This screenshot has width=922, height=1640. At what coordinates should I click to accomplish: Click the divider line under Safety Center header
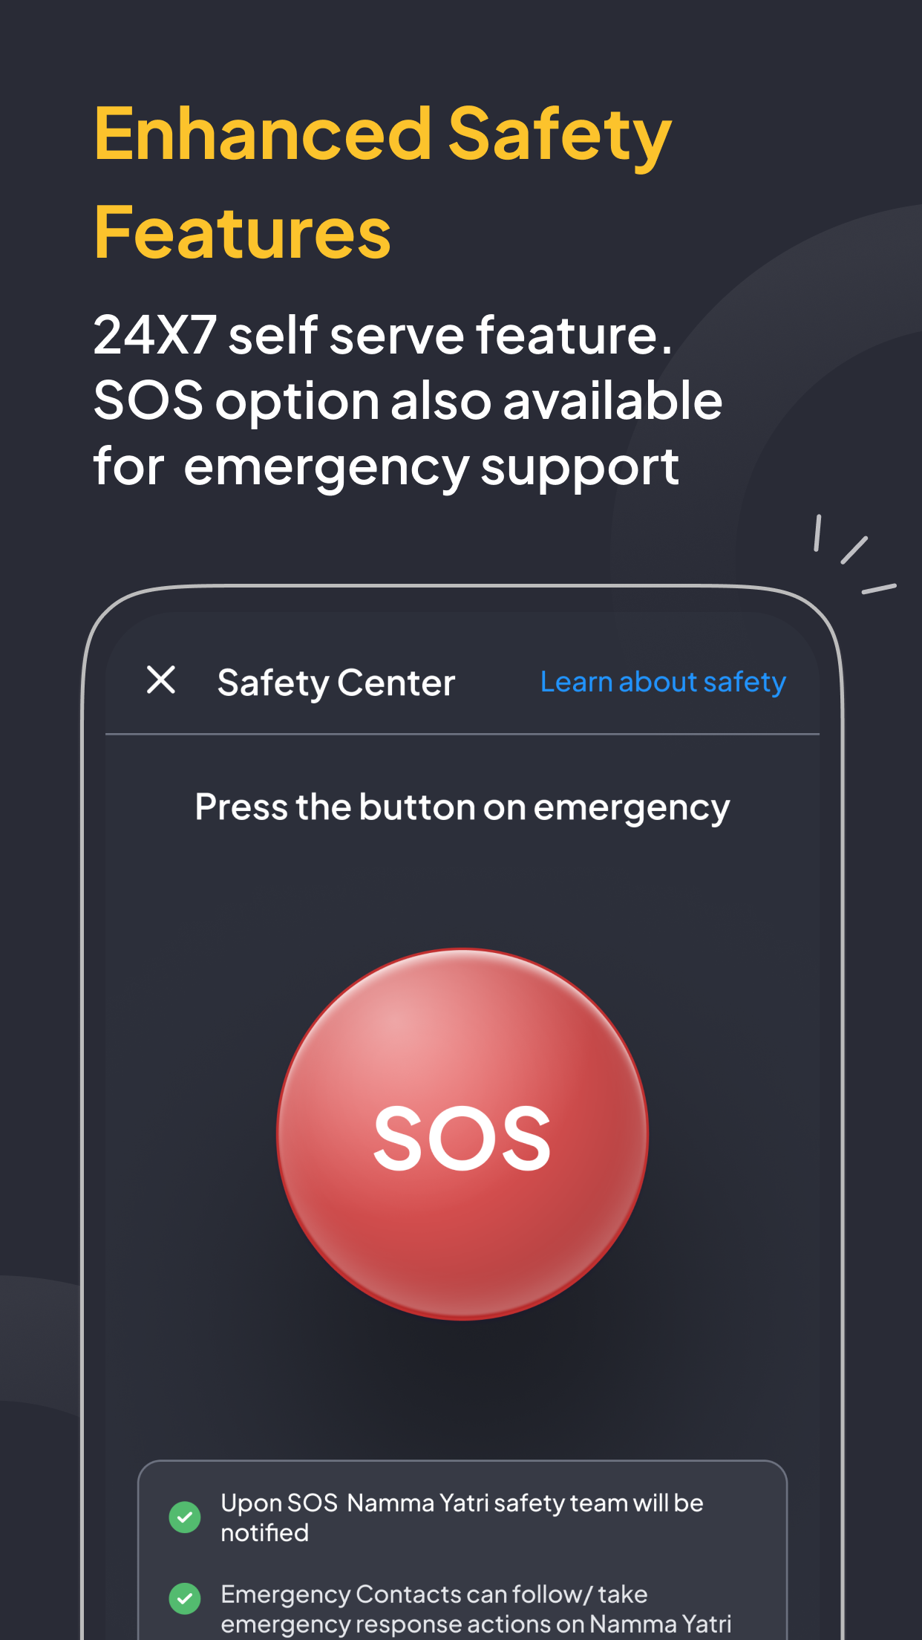[462, 735]
